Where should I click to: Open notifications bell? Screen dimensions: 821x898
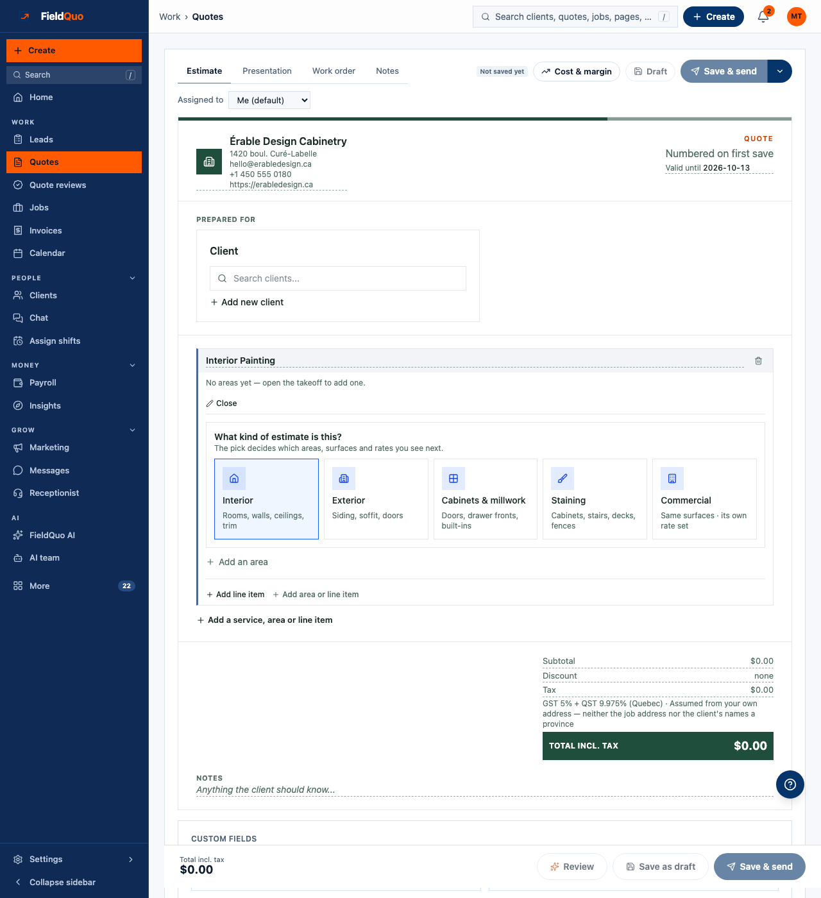[x=763, y=17]
